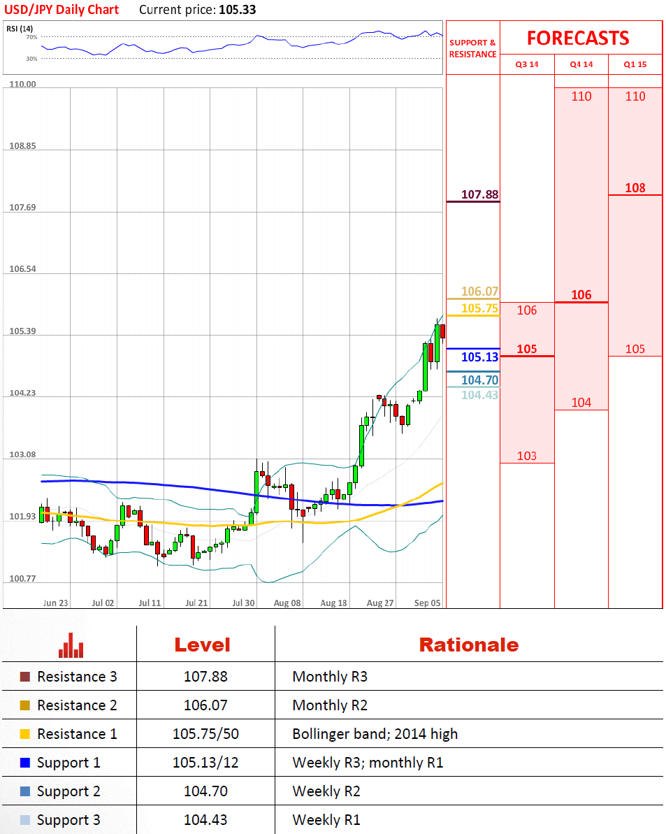Click the 110 high forecast in Q4 14
Image resolution: width=666 pixels, height=834 pixels.
(581, 96)
